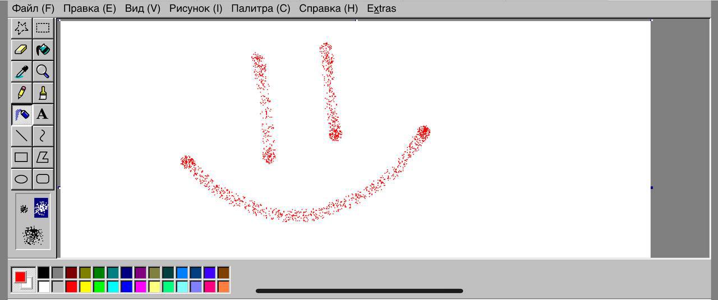Click the bottom-center canvas resize handle
Screen dimensions: 718x300
point(356,259)
